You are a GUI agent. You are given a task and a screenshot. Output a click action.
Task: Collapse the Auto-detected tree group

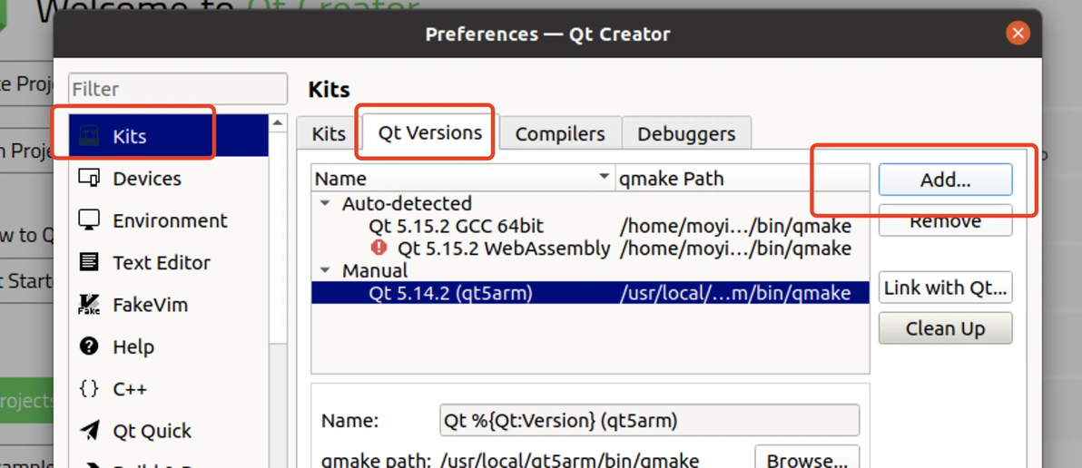[325, 204]
